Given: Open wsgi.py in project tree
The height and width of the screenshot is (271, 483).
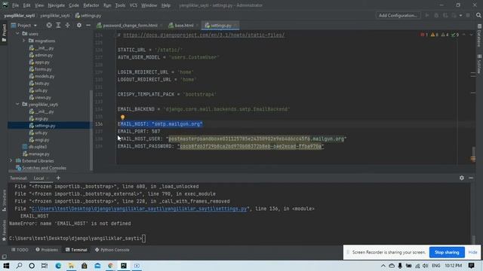Looking at the screenshot, I should tap(39, 140).
